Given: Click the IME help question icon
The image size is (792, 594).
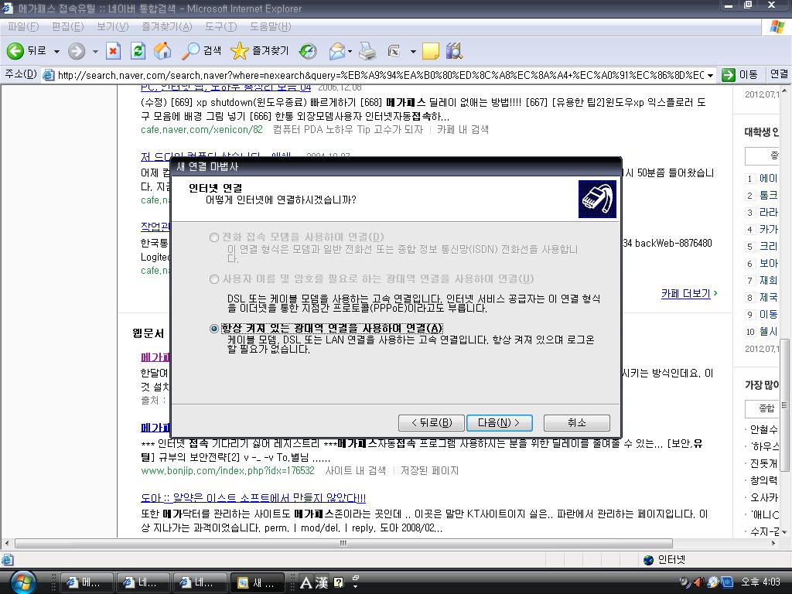Looking at the screenshot, I should point(339,582).
